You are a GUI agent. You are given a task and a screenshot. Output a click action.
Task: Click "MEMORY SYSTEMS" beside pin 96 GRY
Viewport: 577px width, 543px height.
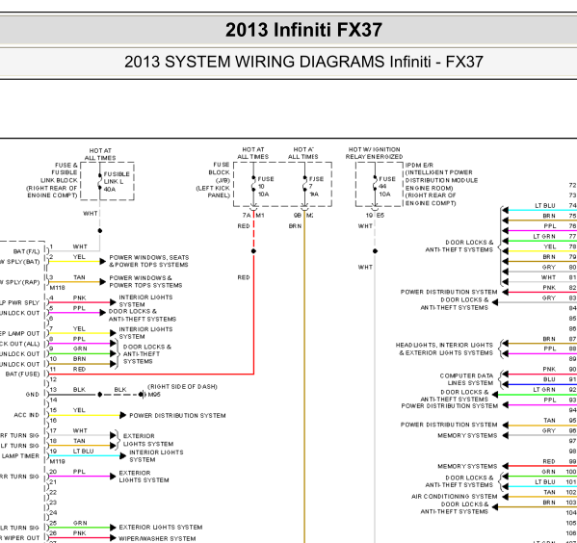pos(467,435)
